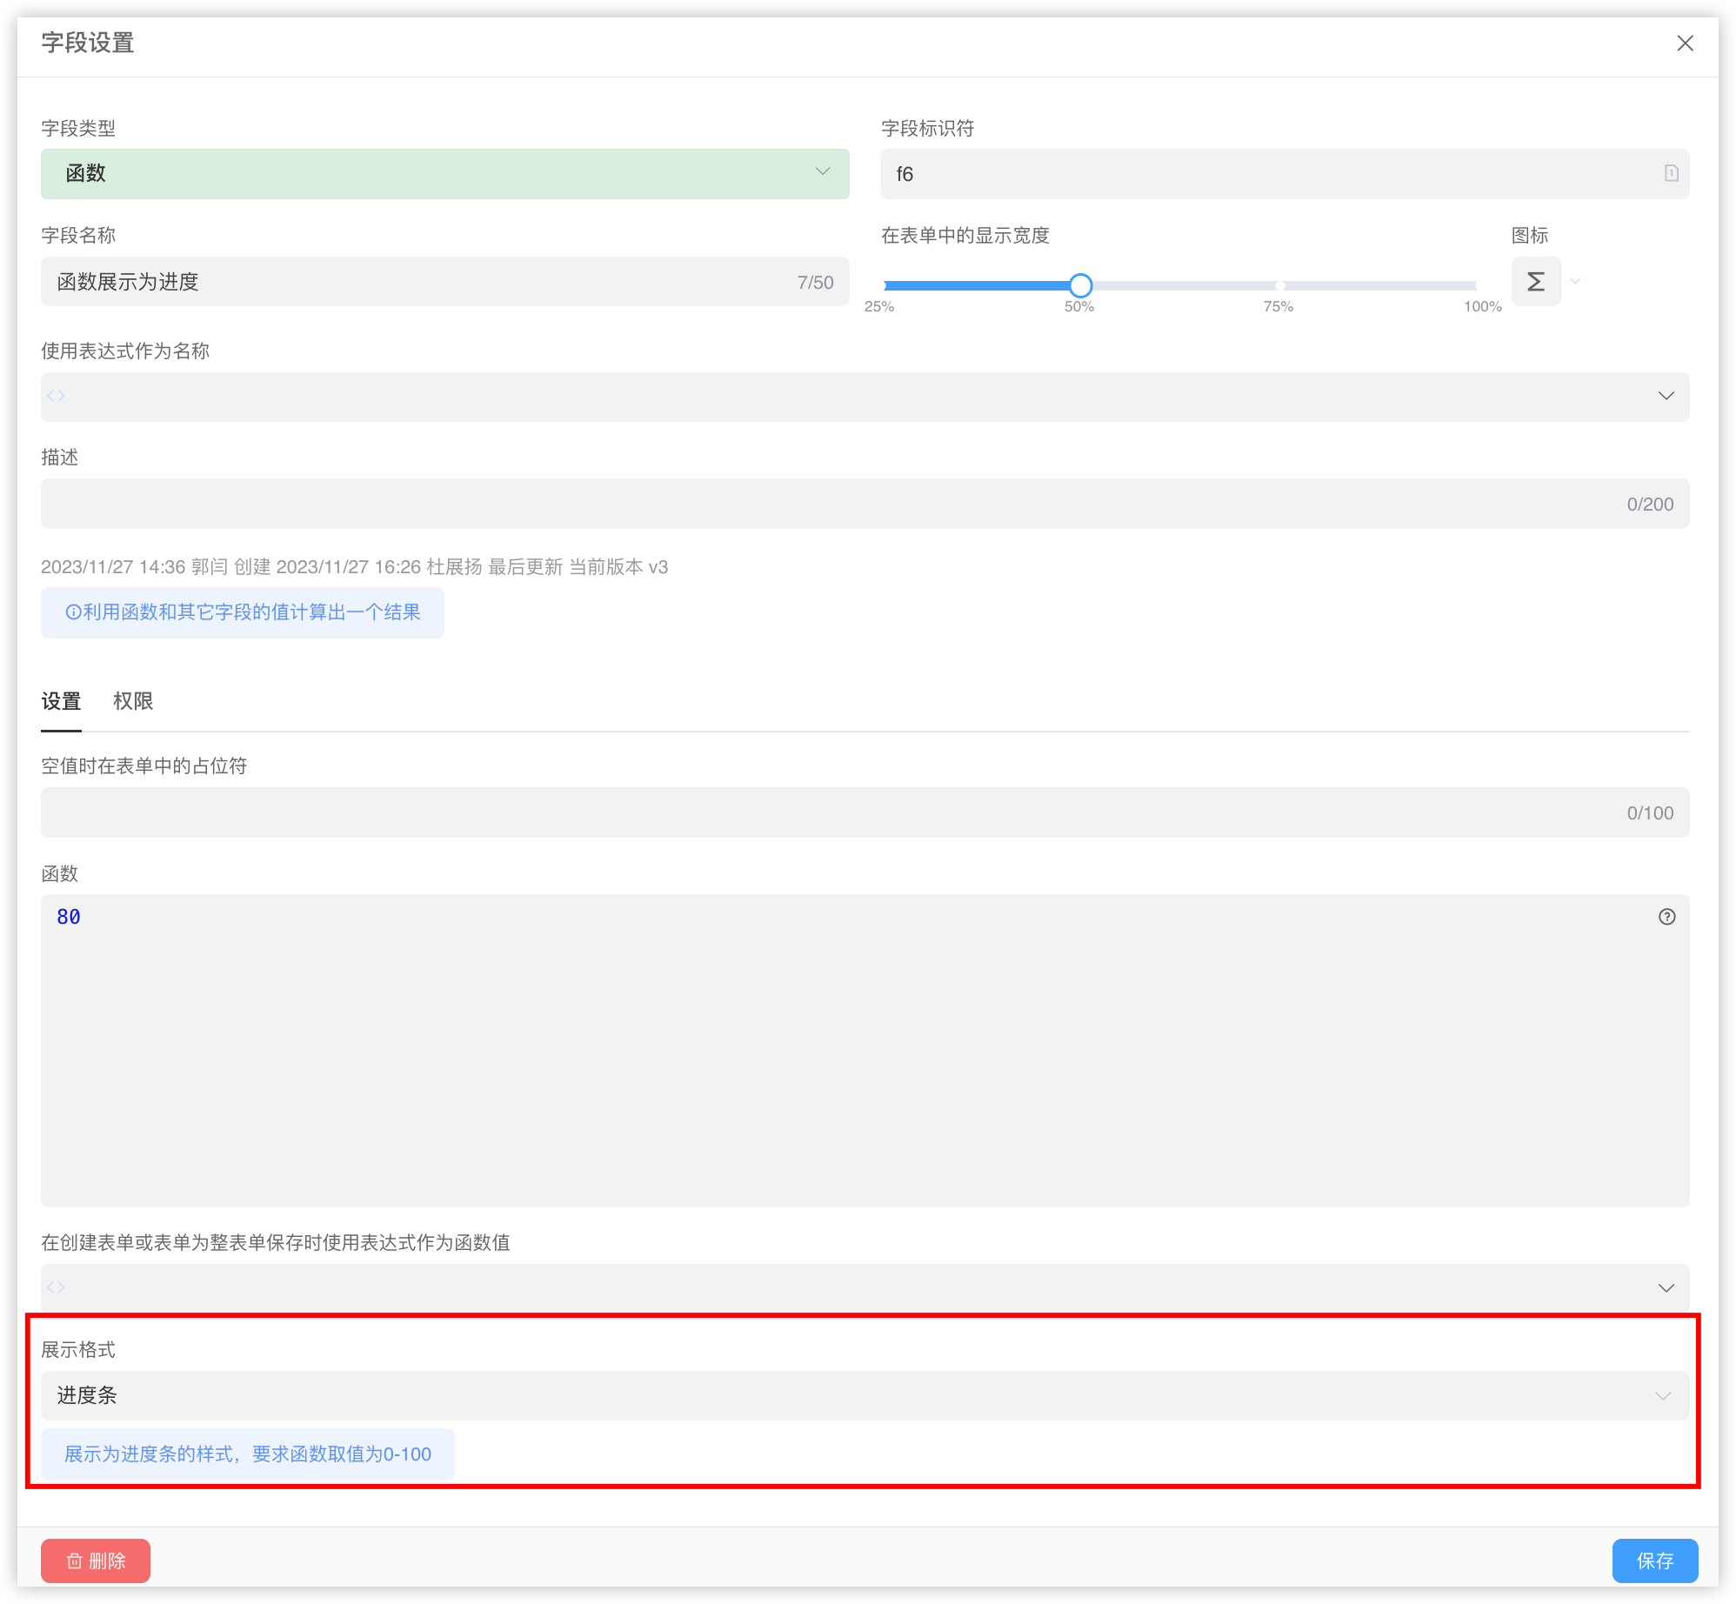Expand the 使用表达式作为名称 dropdown
Screen dimensions: 1736x1604
1666,397
